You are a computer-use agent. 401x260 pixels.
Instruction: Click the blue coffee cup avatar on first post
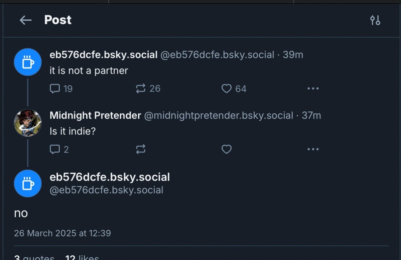pyautogui.click(x=28, y=62)
